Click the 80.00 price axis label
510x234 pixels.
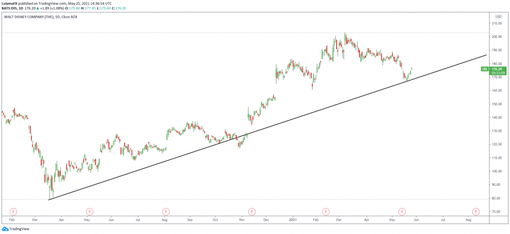coord(497,198)
